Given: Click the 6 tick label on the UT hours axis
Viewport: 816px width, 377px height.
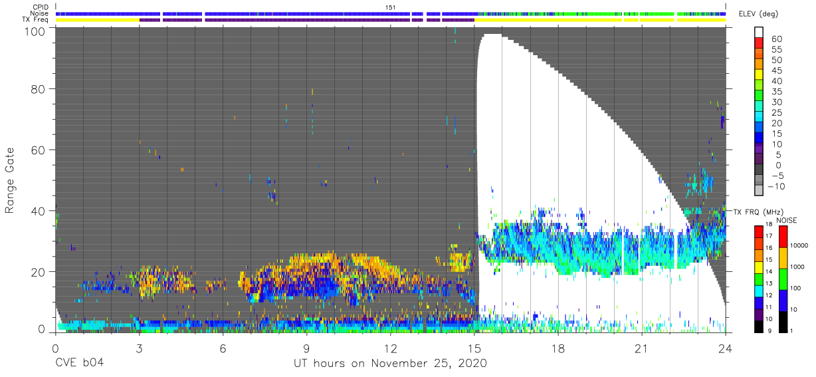Looking at the screenshot, I should (223, 348).
